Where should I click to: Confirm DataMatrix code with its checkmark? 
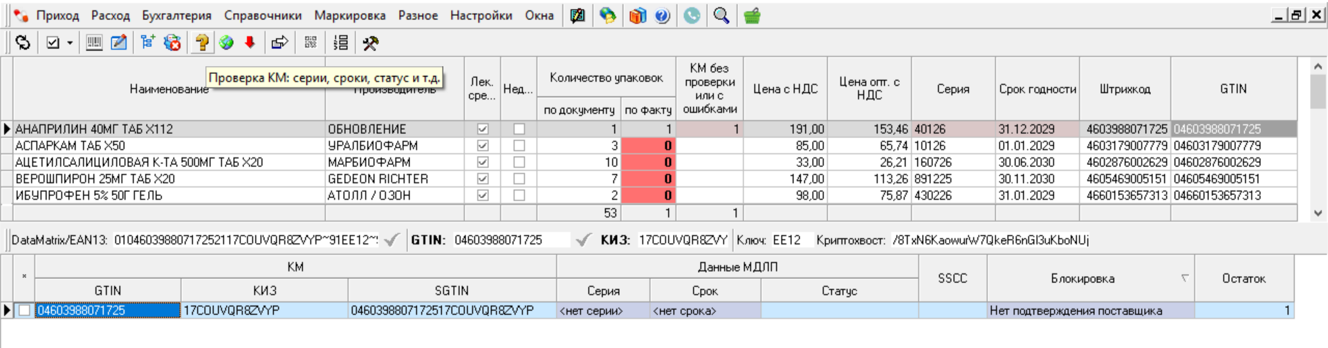point(391,240)
